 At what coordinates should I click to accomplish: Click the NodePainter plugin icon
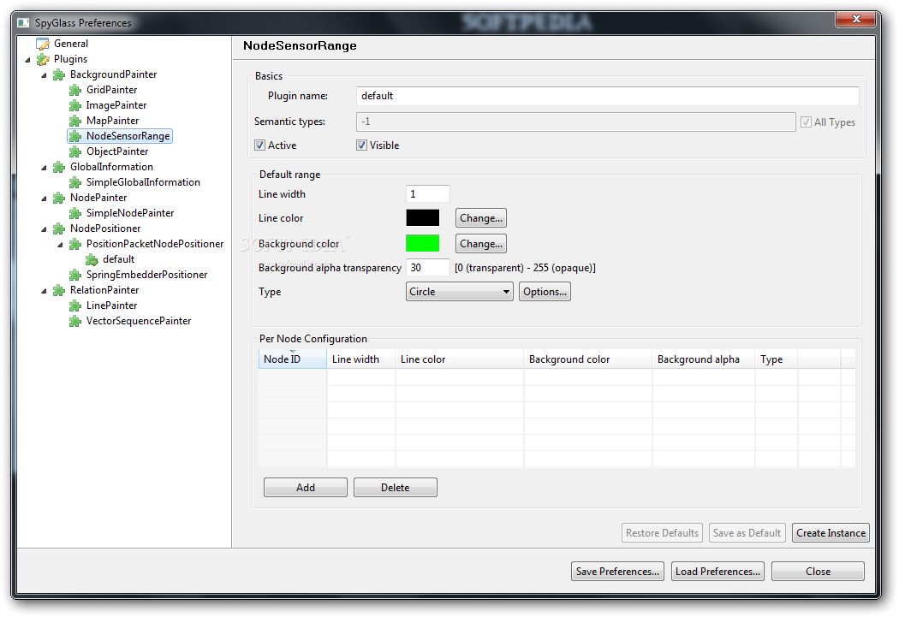[58, 199]
